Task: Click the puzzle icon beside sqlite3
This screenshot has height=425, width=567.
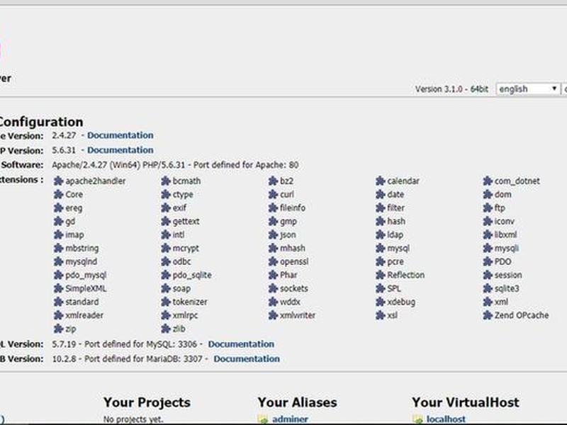Action: point(488,288)
